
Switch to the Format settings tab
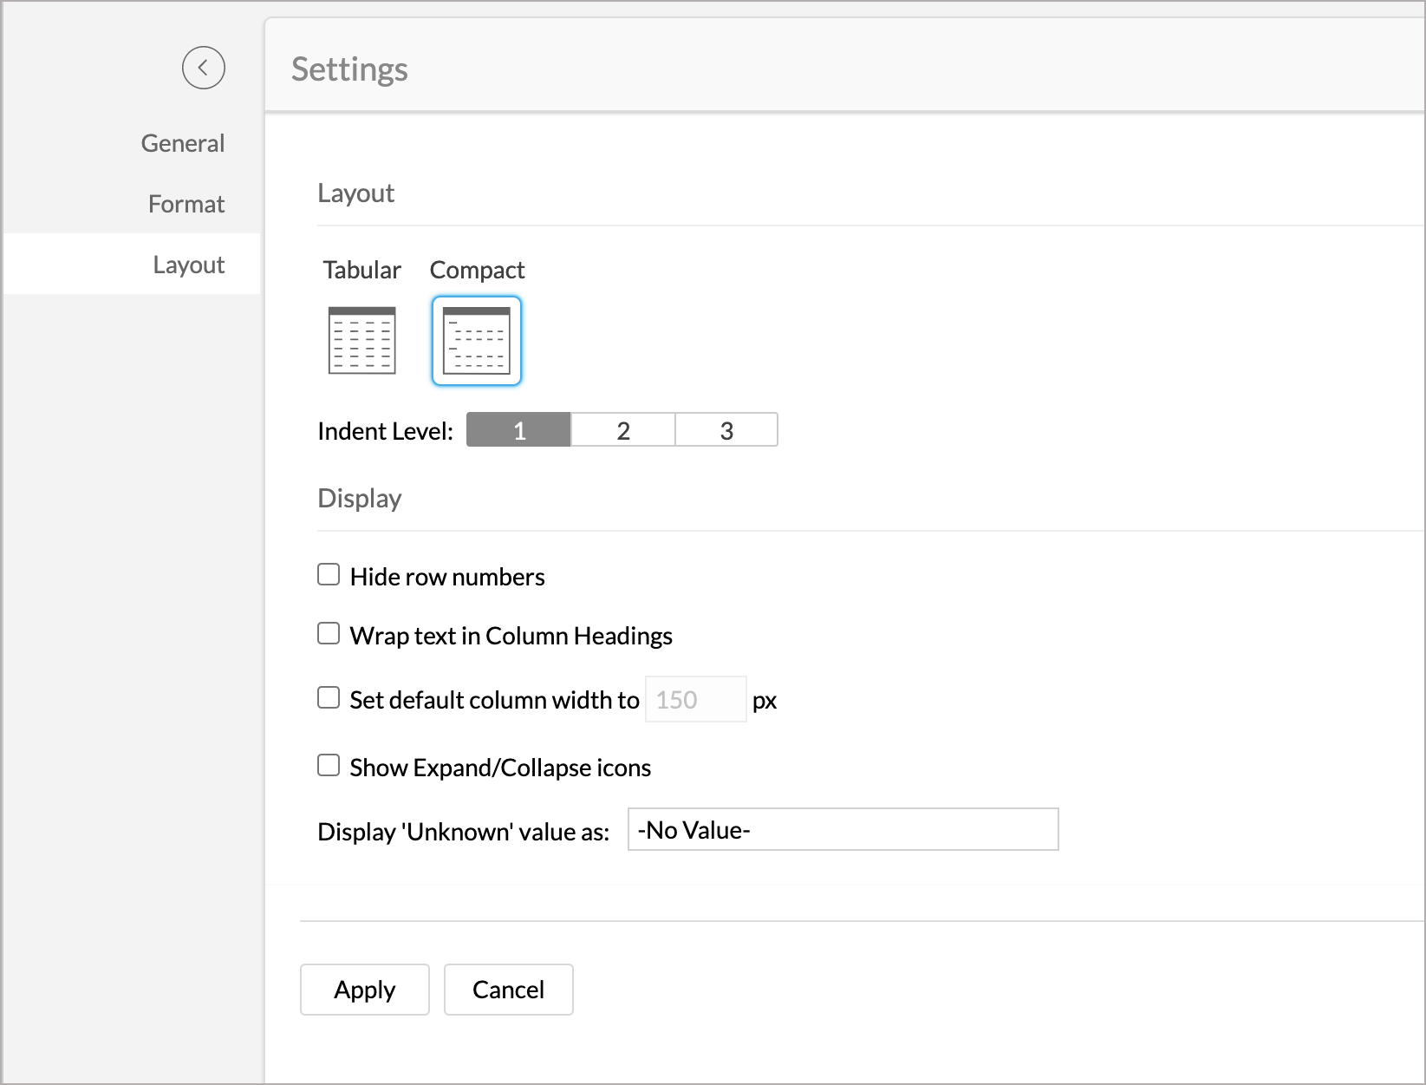click(x=186, y=204)
